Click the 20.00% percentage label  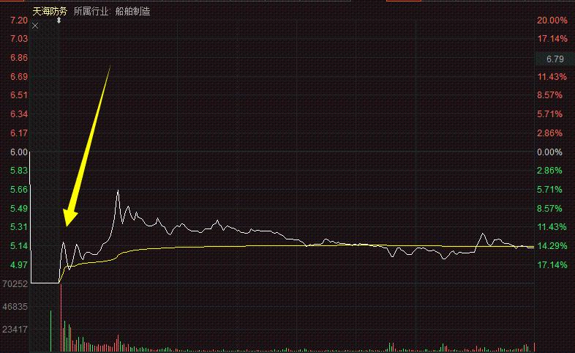[552, 21]
